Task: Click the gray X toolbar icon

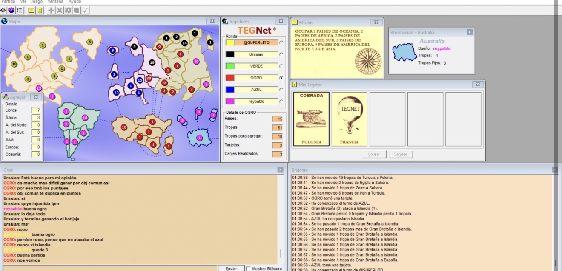Action: tap(60, 10)
